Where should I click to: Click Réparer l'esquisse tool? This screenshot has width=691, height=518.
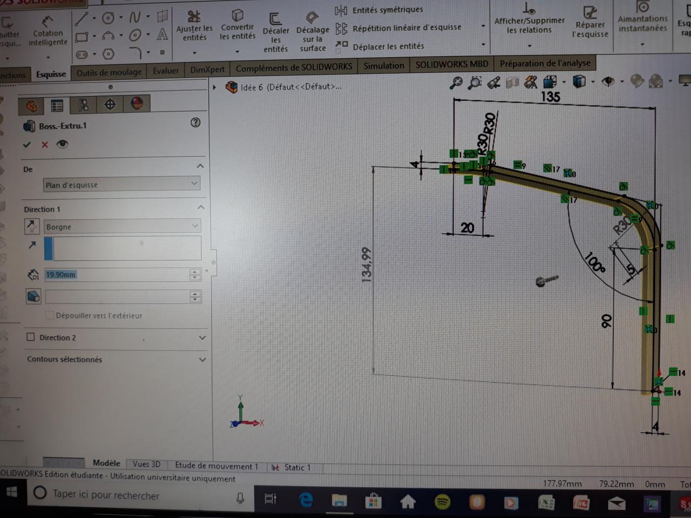click(590, 22)
